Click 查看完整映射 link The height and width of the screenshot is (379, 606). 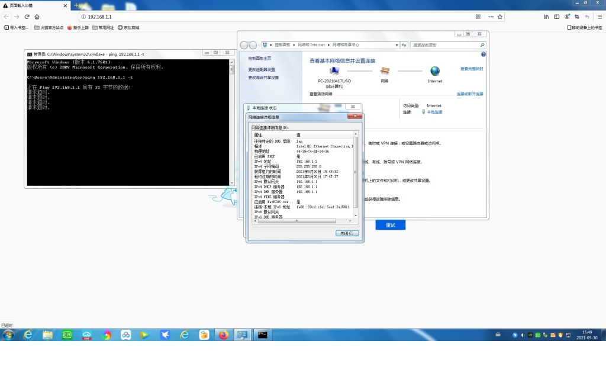click(472, 69)
